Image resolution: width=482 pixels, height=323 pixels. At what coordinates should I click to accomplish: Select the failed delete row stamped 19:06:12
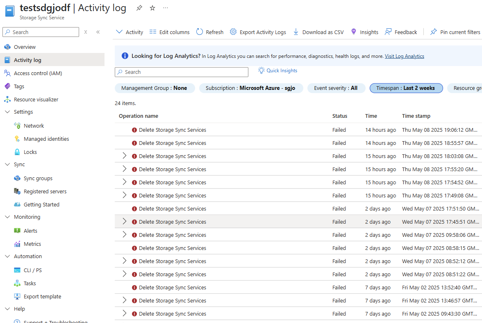coord(298,130)
